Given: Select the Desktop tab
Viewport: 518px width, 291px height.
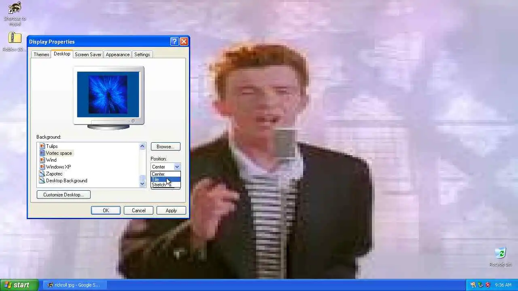Looking at the screenshot, I should coord(62,54).
